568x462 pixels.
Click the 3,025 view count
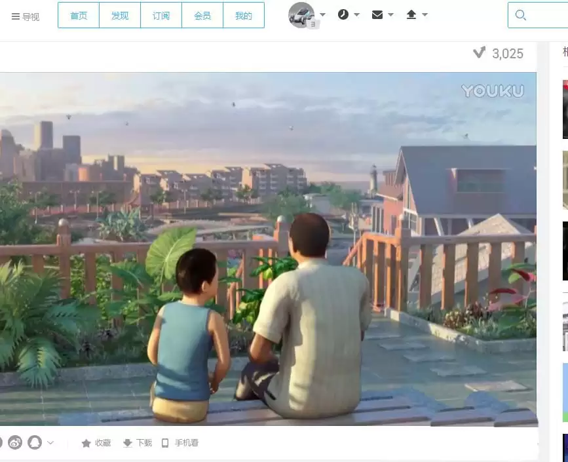[508, 54]
